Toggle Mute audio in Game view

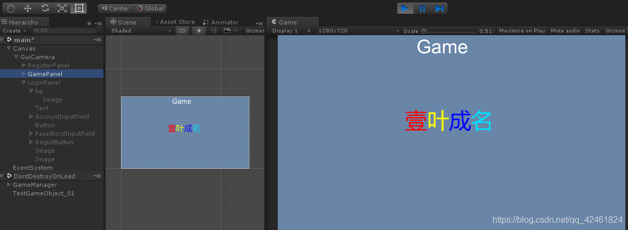(x=565, y=31)
